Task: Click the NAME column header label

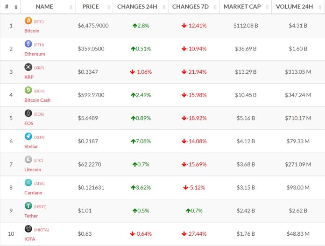Action: (44, 7)
